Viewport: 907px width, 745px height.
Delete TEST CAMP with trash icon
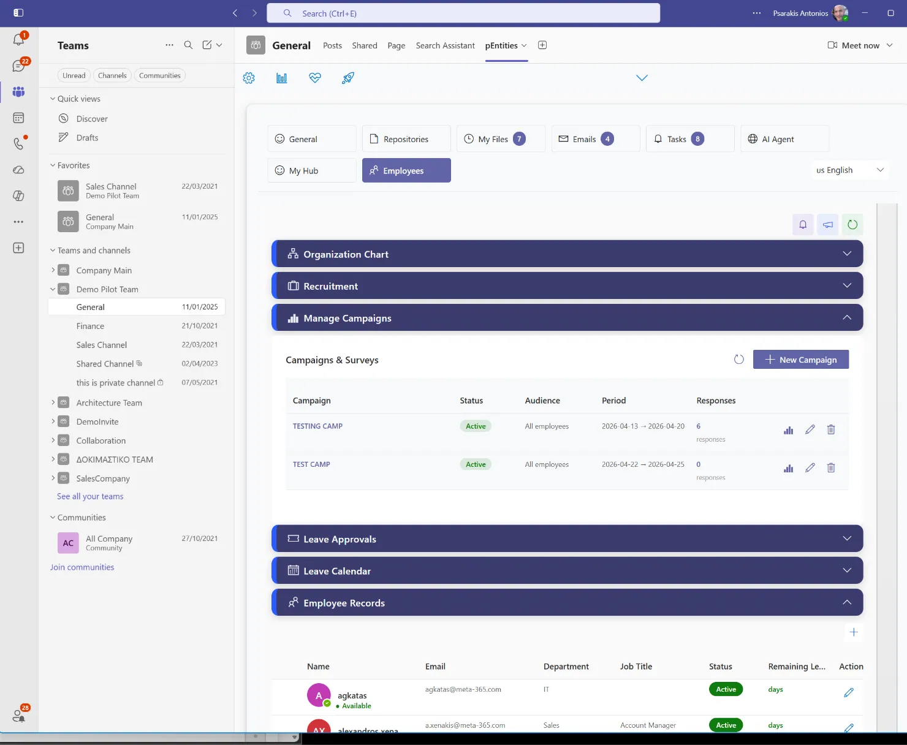pyautogui.click(x=831, y=467)
